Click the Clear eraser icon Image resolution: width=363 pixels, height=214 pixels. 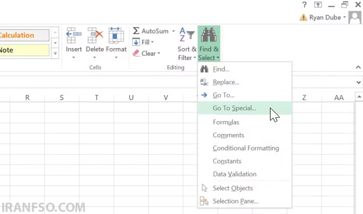(136, 53)
